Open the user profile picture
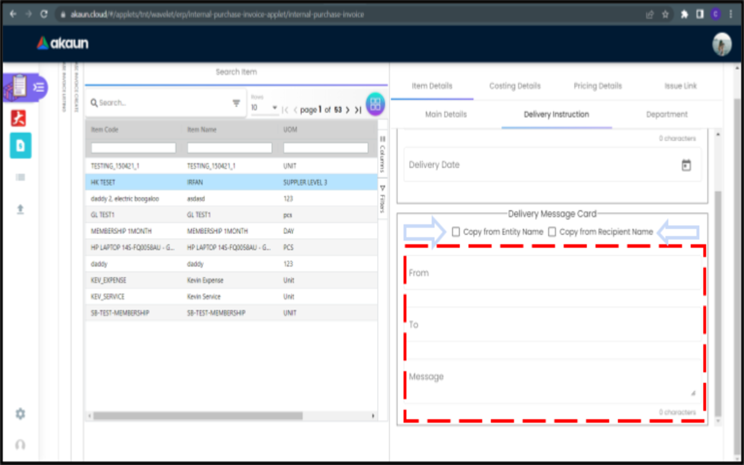 click(722, 44)
